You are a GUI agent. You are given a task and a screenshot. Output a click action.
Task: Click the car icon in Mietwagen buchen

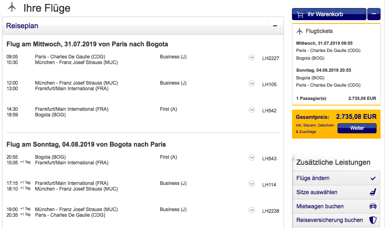[x=373, y=206]
